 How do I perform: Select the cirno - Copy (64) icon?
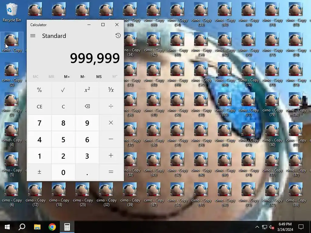point(225,74)
